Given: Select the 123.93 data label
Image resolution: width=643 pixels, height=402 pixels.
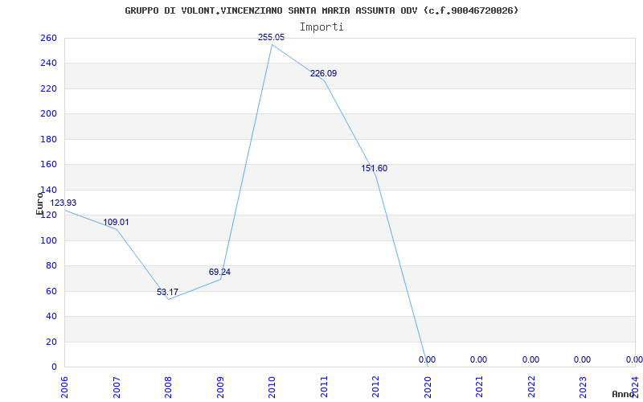Looking at the screenshot, I should 63,203.
